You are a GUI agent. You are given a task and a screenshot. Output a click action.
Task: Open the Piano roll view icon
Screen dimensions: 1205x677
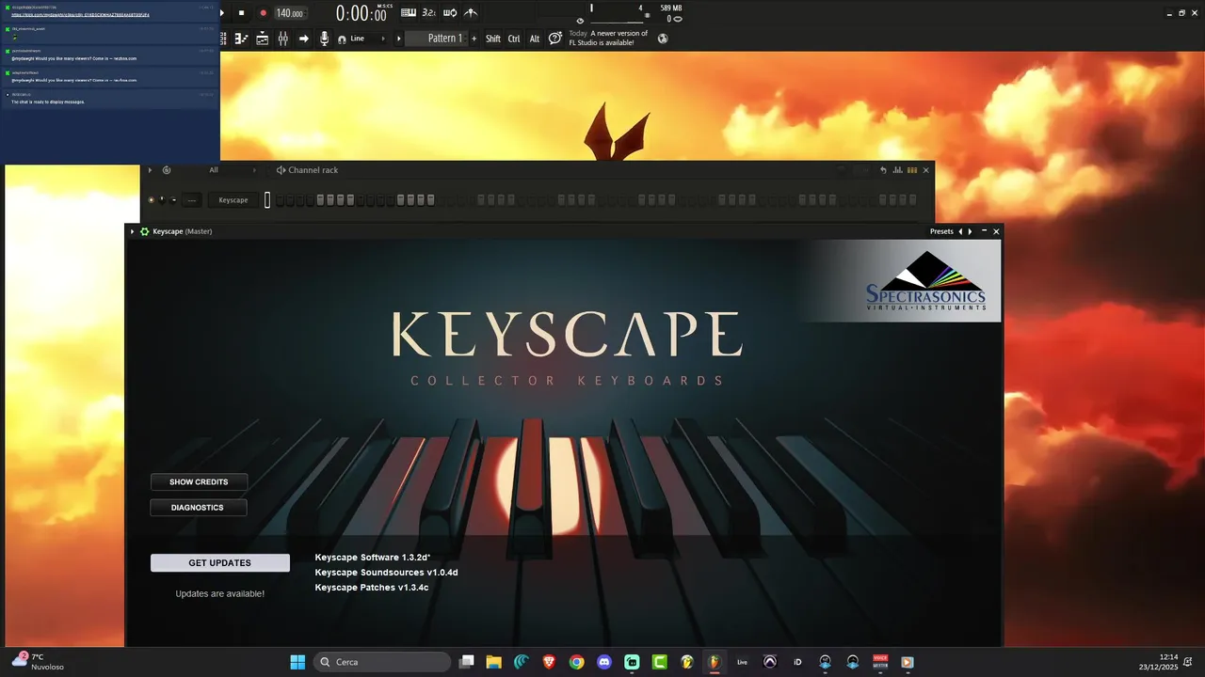(x=241, y=39)
